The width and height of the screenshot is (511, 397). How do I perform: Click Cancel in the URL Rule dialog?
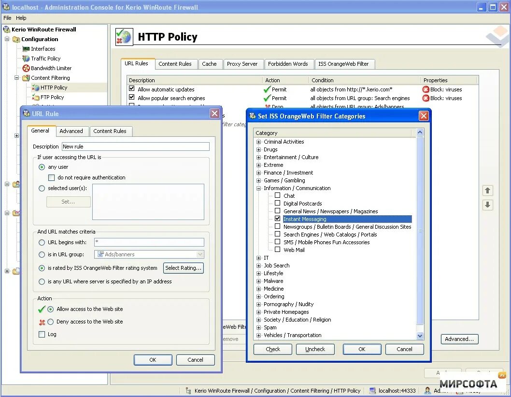point(195,360)
